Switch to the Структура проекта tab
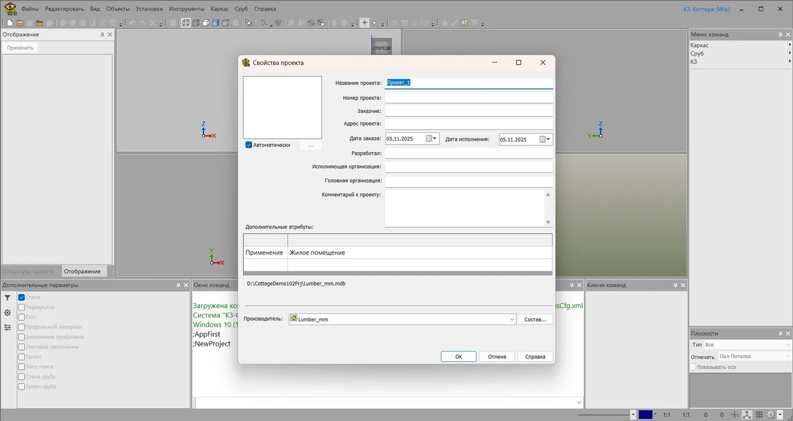 click(x=29, y=271)
